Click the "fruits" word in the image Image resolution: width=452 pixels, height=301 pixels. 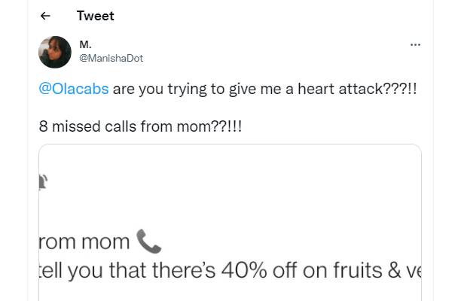355,271
